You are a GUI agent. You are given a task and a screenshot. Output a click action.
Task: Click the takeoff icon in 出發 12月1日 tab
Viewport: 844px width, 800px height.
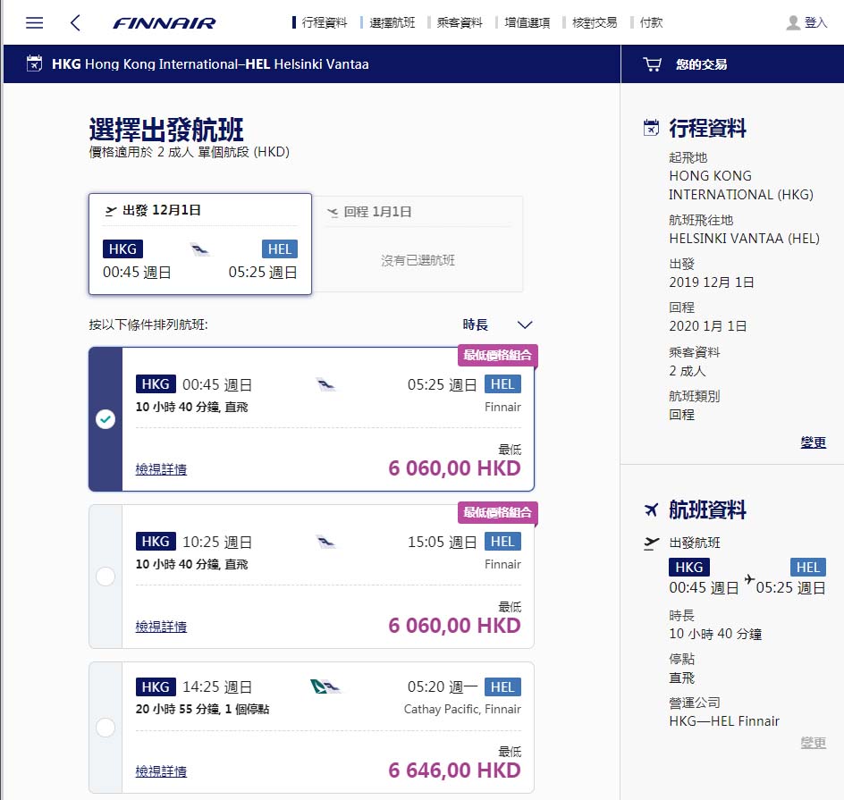pos(111,210)
